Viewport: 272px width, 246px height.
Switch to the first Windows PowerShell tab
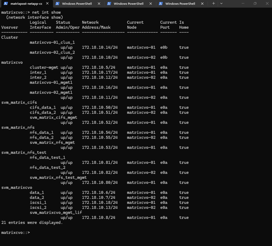pyautogui.click(x=77, y=4)
